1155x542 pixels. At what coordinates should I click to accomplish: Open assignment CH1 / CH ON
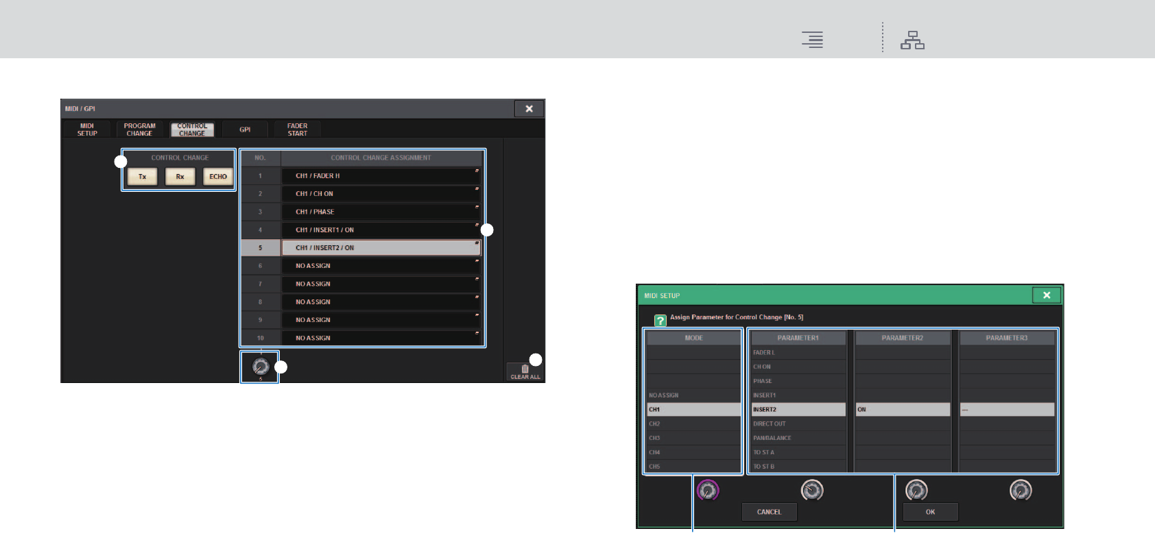click(x=381, y=194)
